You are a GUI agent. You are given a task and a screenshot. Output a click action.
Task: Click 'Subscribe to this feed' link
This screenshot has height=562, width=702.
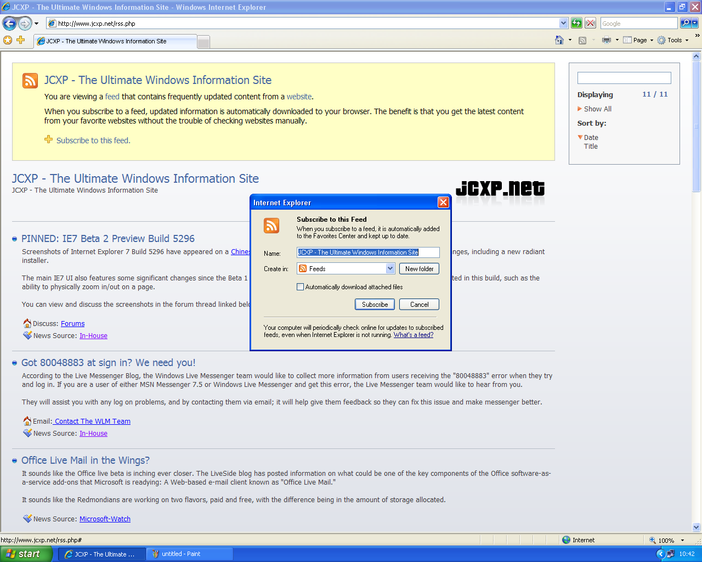(93, 140)
